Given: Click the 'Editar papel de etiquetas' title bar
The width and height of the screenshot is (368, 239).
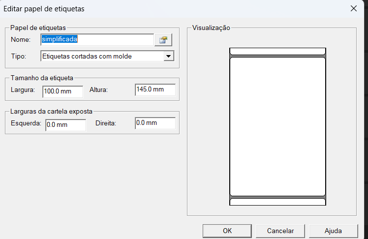Looking at the screenshot, I should click(148, 8).
